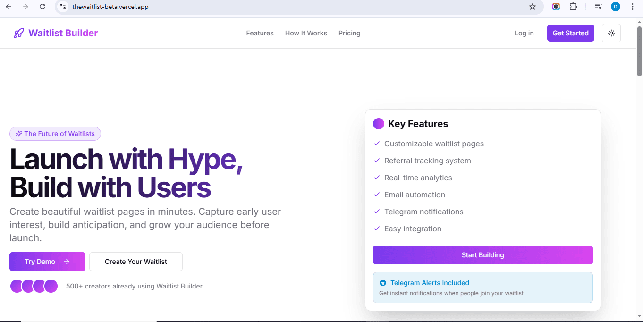Screen dimensions: 643x322
Task: Click the checkmark beside Referral tracking system
Action: pyautogui.click(x=376, y=161)
